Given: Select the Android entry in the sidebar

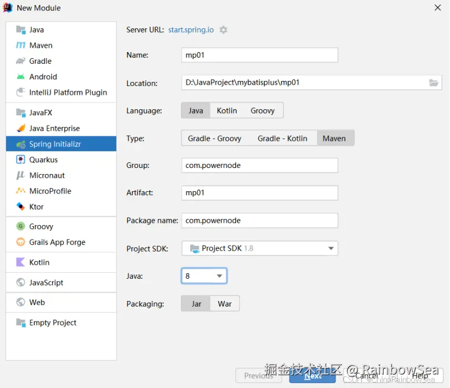Looking at the screenshot, I should point(61,76).
